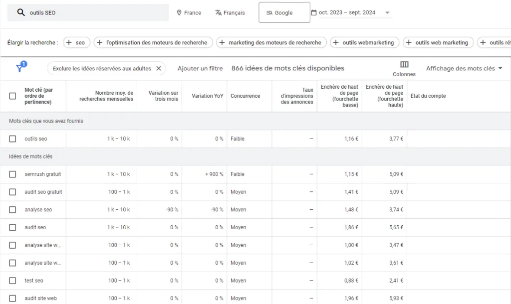
Task: Click keyword 'analyse seo'
Action: 38,210
